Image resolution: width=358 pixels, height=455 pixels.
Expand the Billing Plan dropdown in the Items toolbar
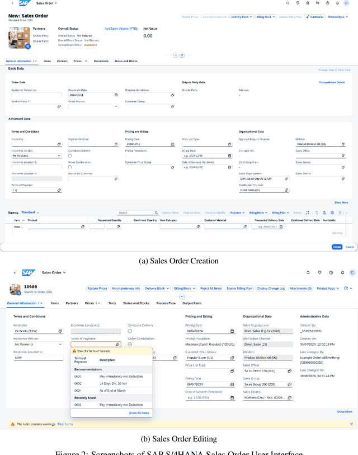(x=280, y=213)
